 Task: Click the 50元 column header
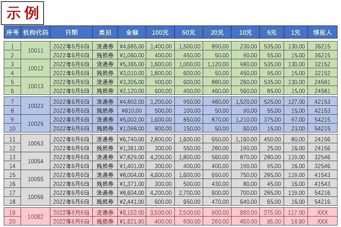189,32
